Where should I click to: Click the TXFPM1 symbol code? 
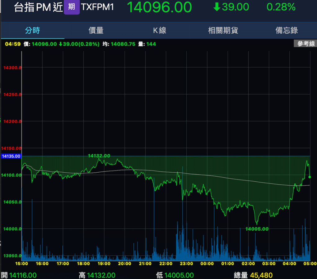[97, 7]
